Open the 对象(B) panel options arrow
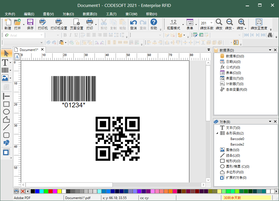The height and width of the screenshot is (201, 279). click(270, 121)
